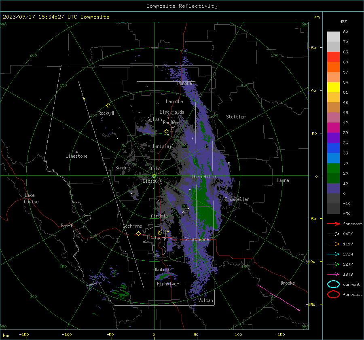Click the 2023/09/17 15:34:27 UTC Composite timestamp
The width and height of the screenshot is (364, 340).
coord(56,17)
